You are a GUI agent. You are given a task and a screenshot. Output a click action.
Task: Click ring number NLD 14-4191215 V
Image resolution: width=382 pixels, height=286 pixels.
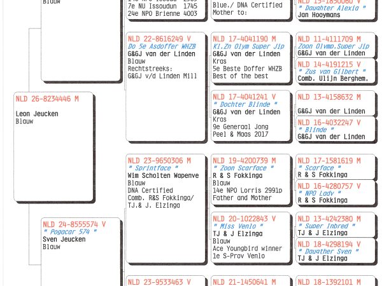[329, 65]
